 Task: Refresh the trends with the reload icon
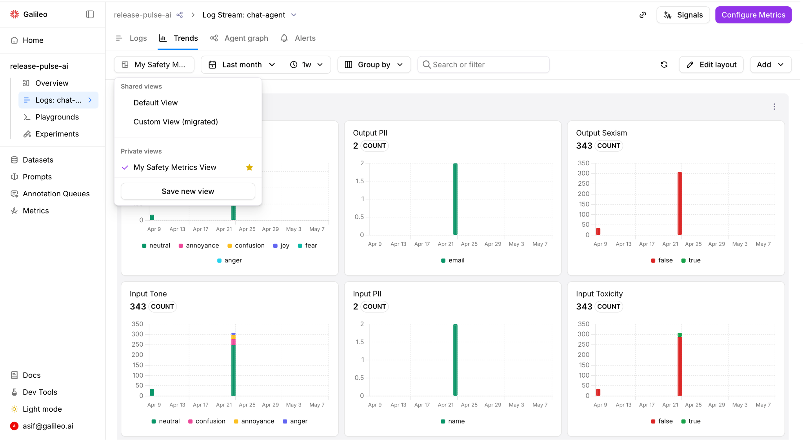(x=664, y=65)
